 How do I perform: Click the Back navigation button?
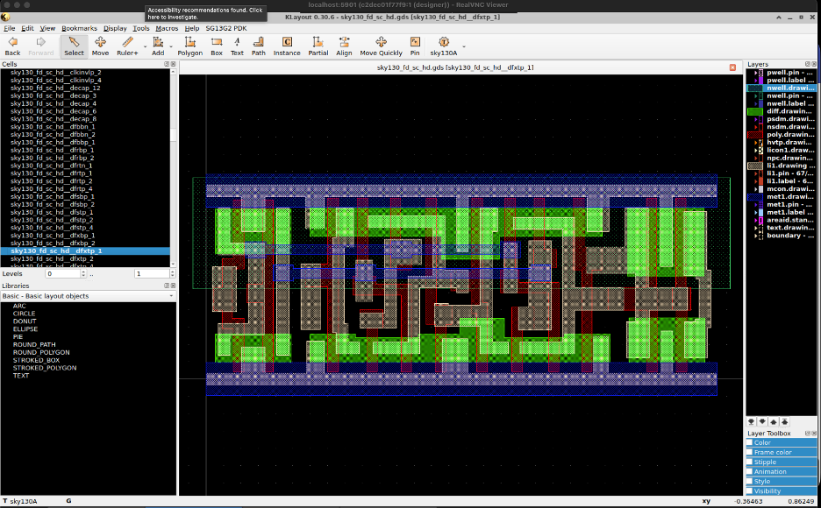point(12,46)
